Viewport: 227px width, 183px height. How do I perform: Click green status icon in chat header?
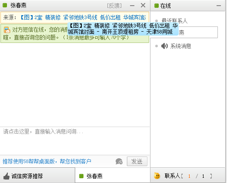(5, 6)
